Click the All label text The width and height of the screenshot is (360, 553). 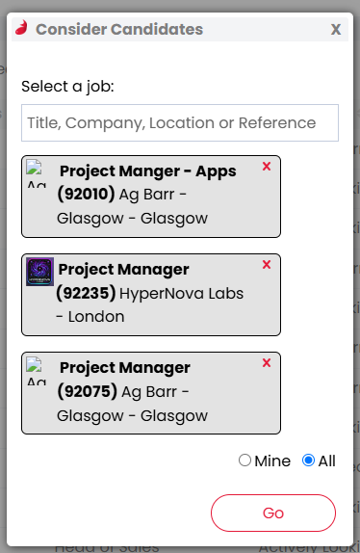point(327,461)
